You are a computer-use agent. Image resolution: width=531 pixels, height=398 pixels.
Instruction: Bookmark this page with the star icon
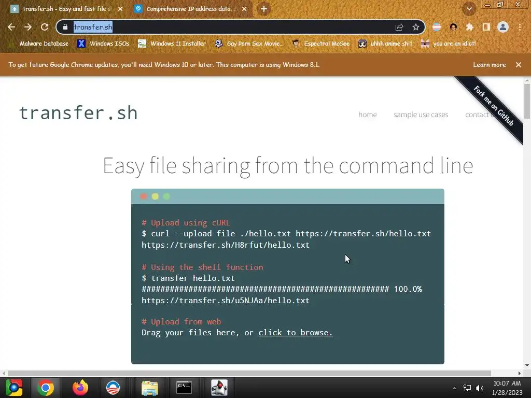tap(416, 27)
